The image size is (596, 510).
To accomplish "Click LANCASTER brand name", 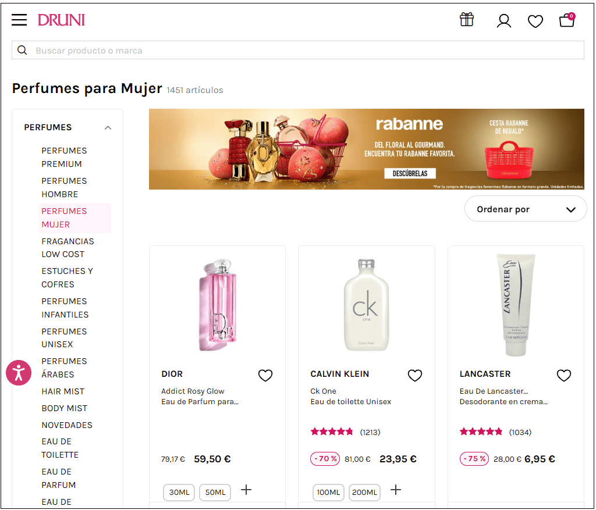I will [x=485, y=374].
